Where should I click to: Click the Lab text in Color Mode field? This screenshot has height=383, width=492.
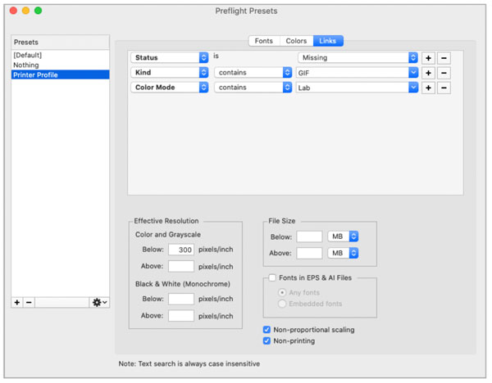tap(304, 88)
